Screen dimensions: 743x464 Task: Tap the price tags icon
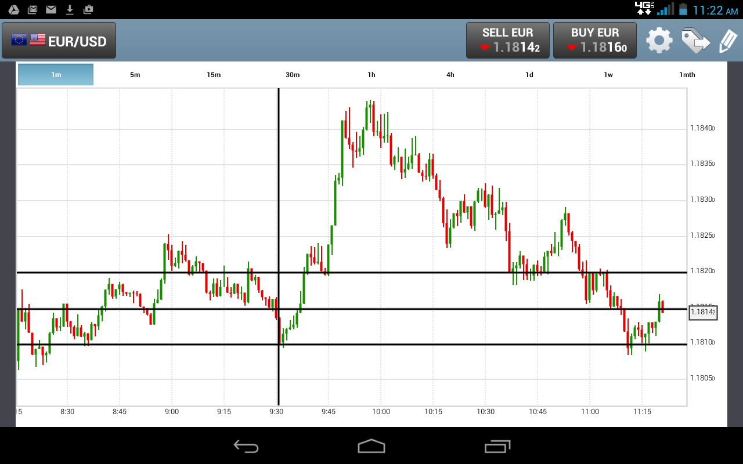pos(695,41)
